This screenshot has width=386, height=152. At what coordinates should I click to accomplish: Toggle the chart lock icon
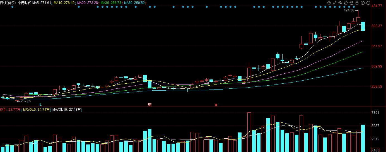point(357,3)
